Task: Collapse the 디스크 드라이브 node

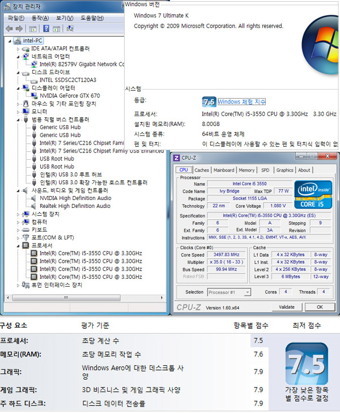Action: (18, 73)
